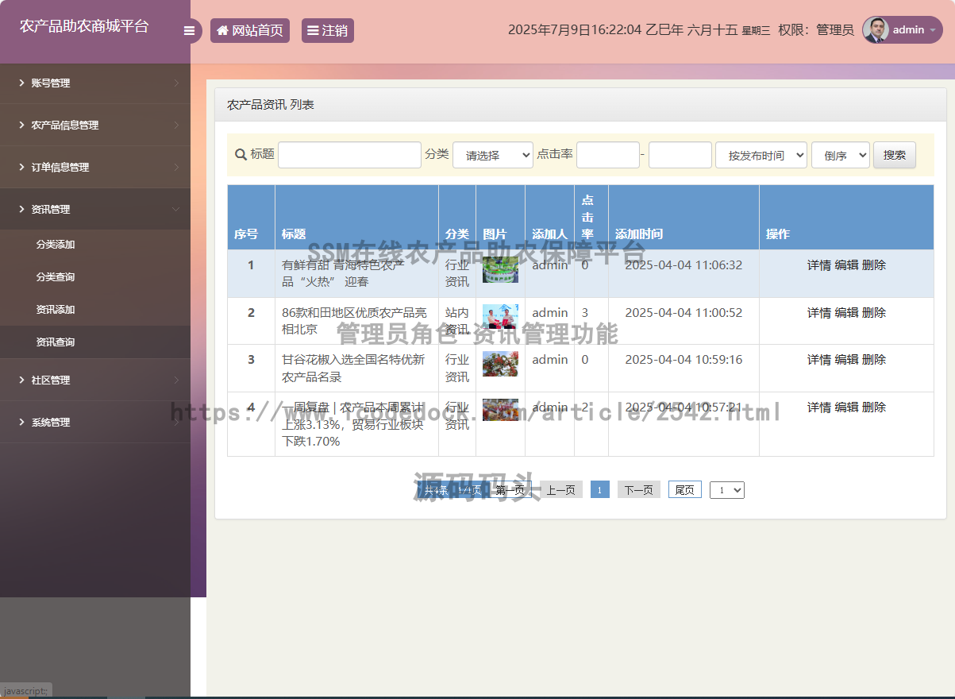Click title 甘谷花椒入选全国名特优新农产品名录
This screenshot has height=699, width=955.
[353, 368]
